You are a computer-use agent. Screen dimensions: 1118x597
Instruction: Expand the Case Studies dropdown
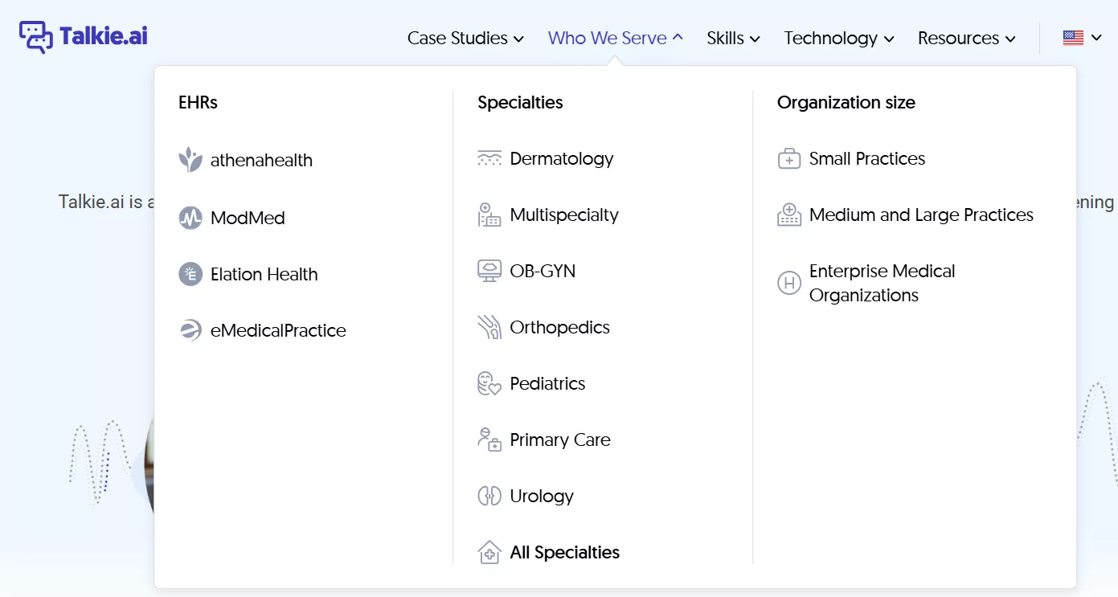pos(465,38)
